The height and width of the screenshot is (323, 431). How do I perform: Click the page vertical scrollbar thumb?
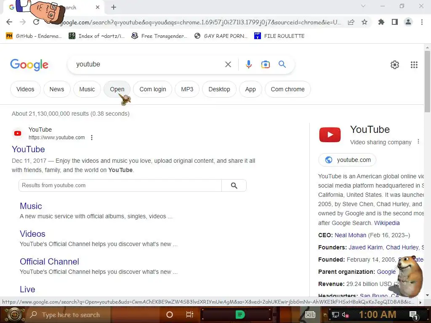[x=427, y=82]
